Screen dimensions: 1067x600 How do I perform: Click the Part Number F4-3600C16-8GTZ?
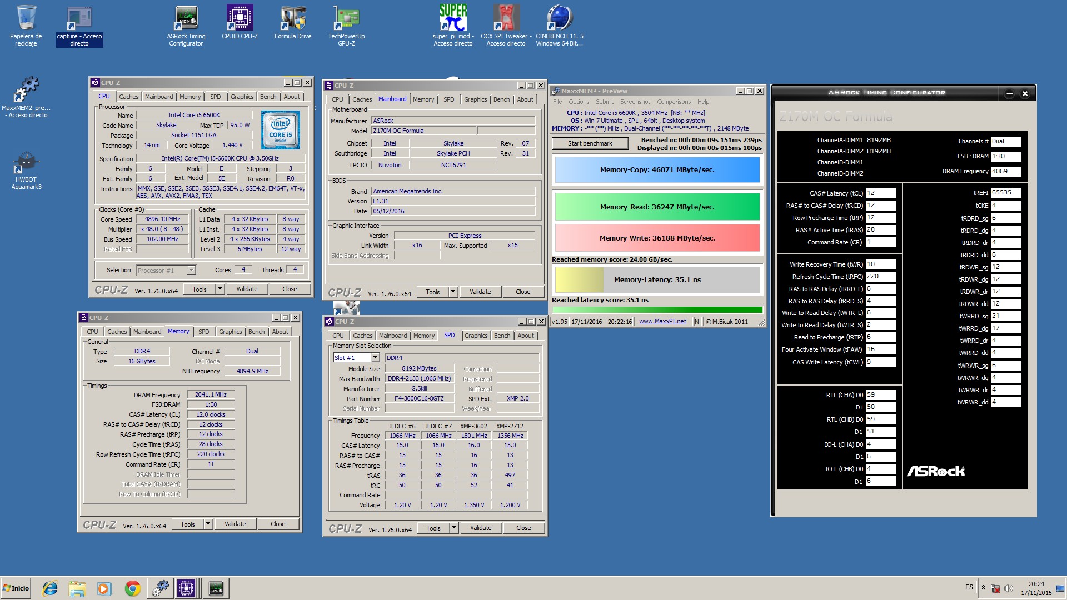tap(419, 399)
